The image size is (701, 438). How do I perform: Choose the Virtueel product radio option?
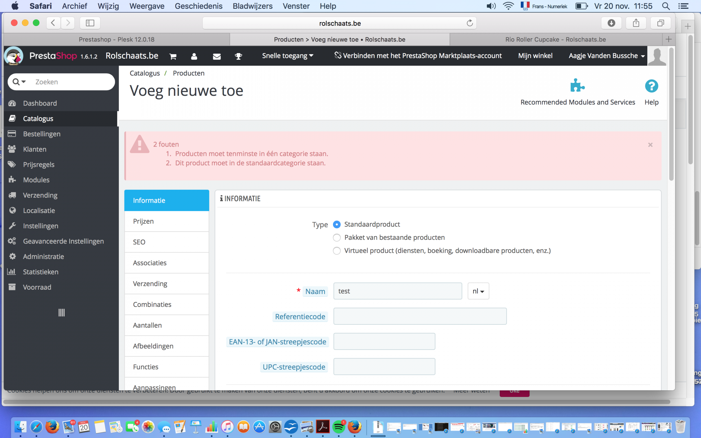click(x=337, y=251)
